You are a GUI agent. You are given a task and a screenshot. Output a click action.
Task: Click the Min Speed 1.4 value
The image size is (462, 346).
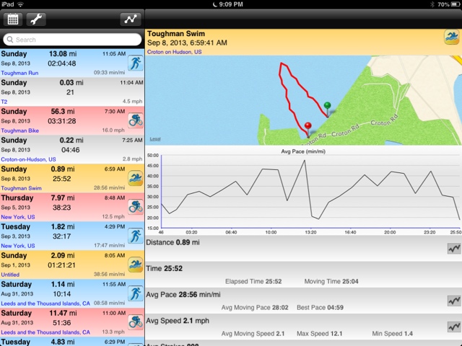(x=392, y=334)
